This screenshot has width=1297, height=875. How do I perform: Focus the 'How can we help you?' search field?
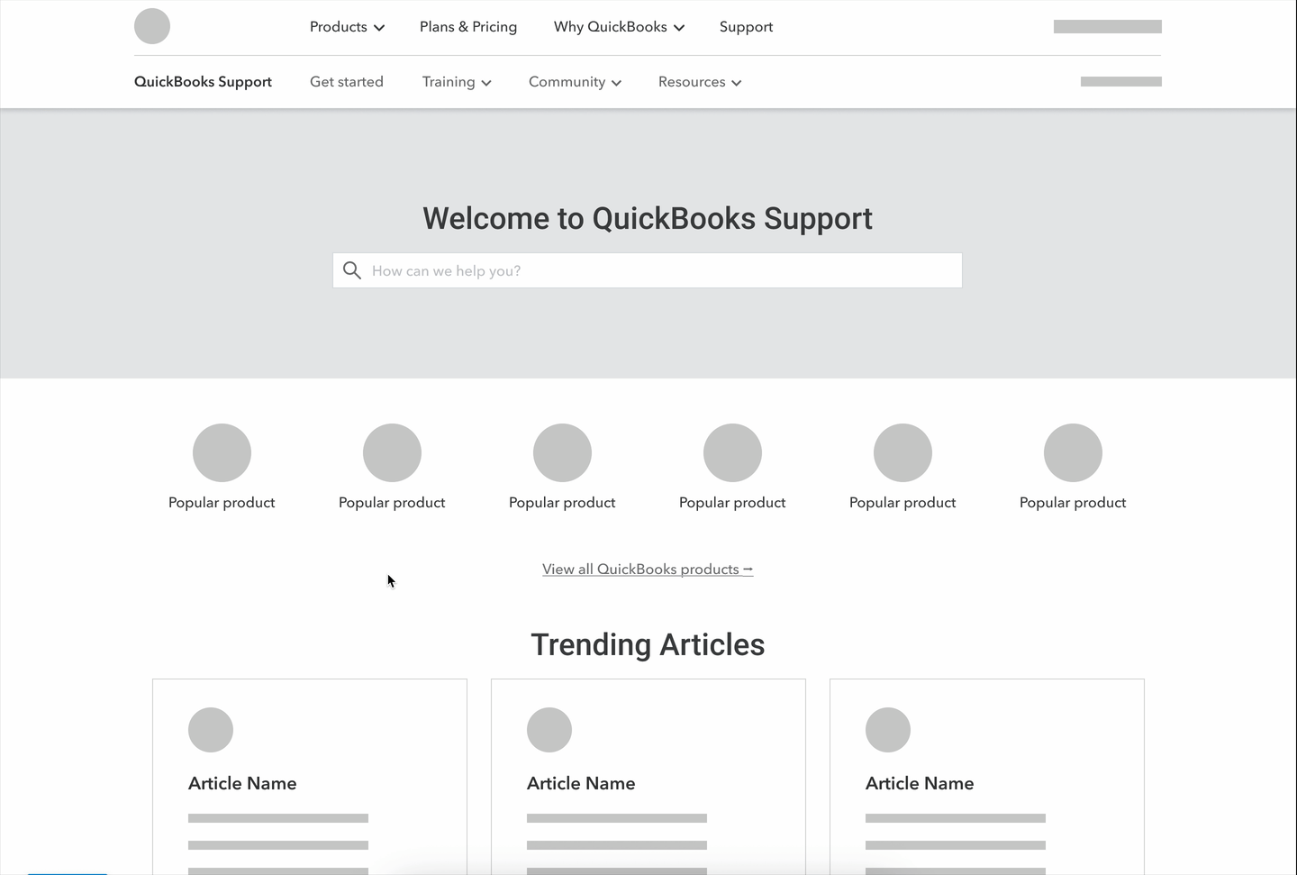[x=648, y=270]
